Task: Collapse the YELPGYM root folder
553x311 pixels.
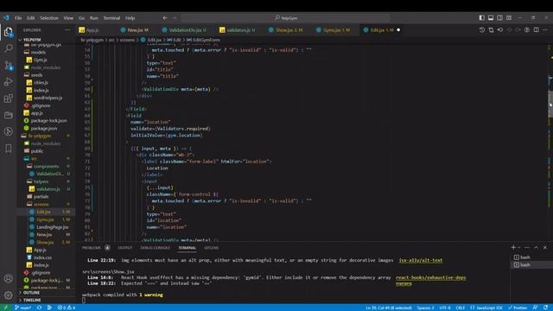Action: coord(32,40)
